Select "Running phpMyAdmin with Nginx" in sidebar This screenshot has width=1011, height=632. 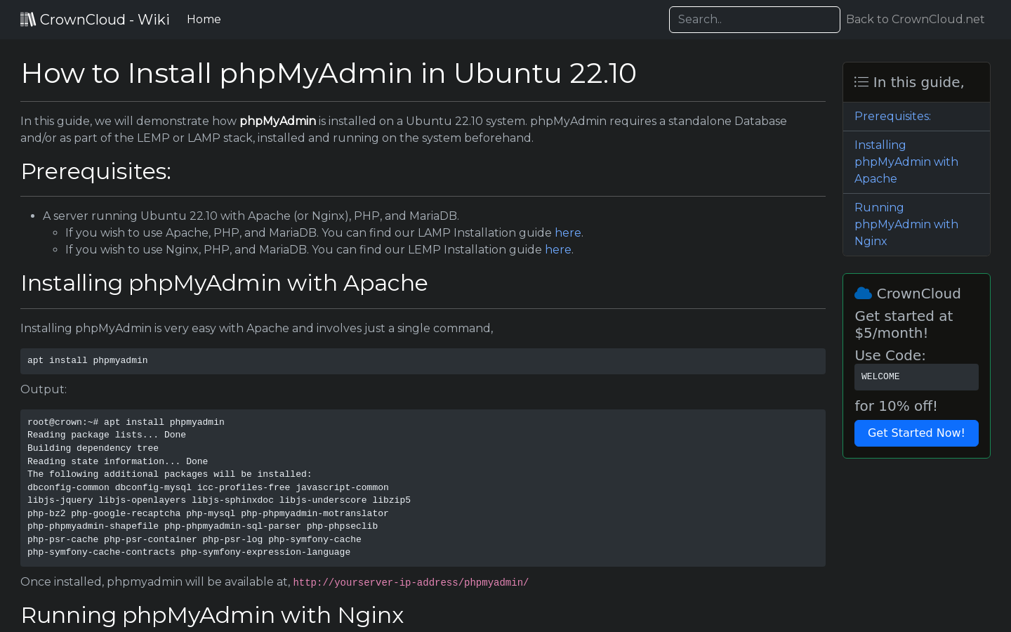(906, 224)
